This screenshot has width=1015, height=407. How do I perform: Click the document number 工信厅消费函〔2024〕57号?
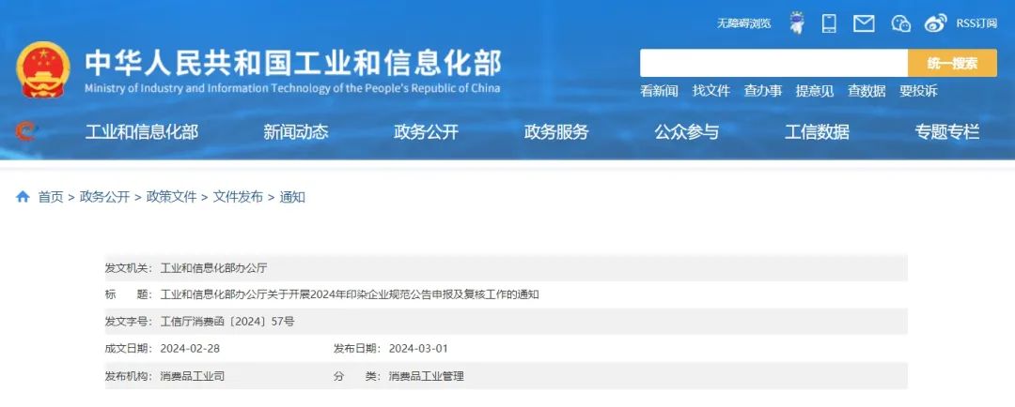tap(227, 321)
